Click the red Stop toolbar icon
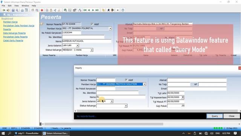Image resolution: width=241 pixels, height=136 pixels. (42, 10)
